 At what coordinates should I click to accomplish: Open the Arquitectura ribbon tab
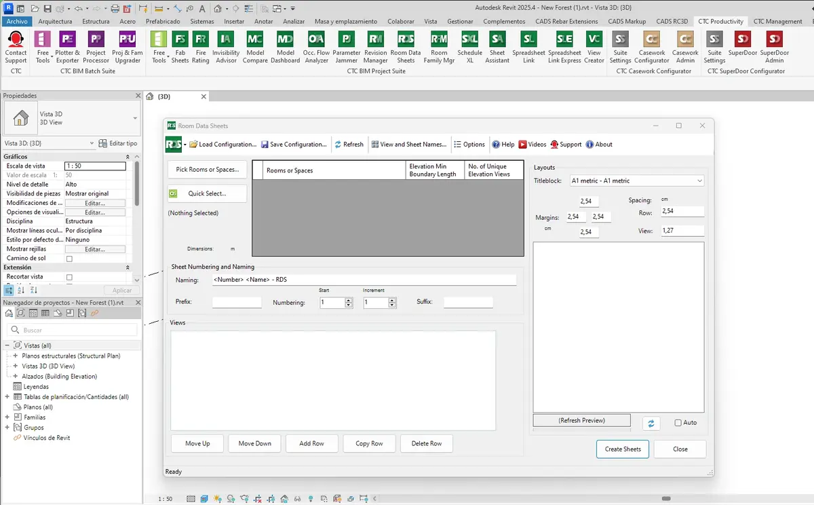coord(55,22)
